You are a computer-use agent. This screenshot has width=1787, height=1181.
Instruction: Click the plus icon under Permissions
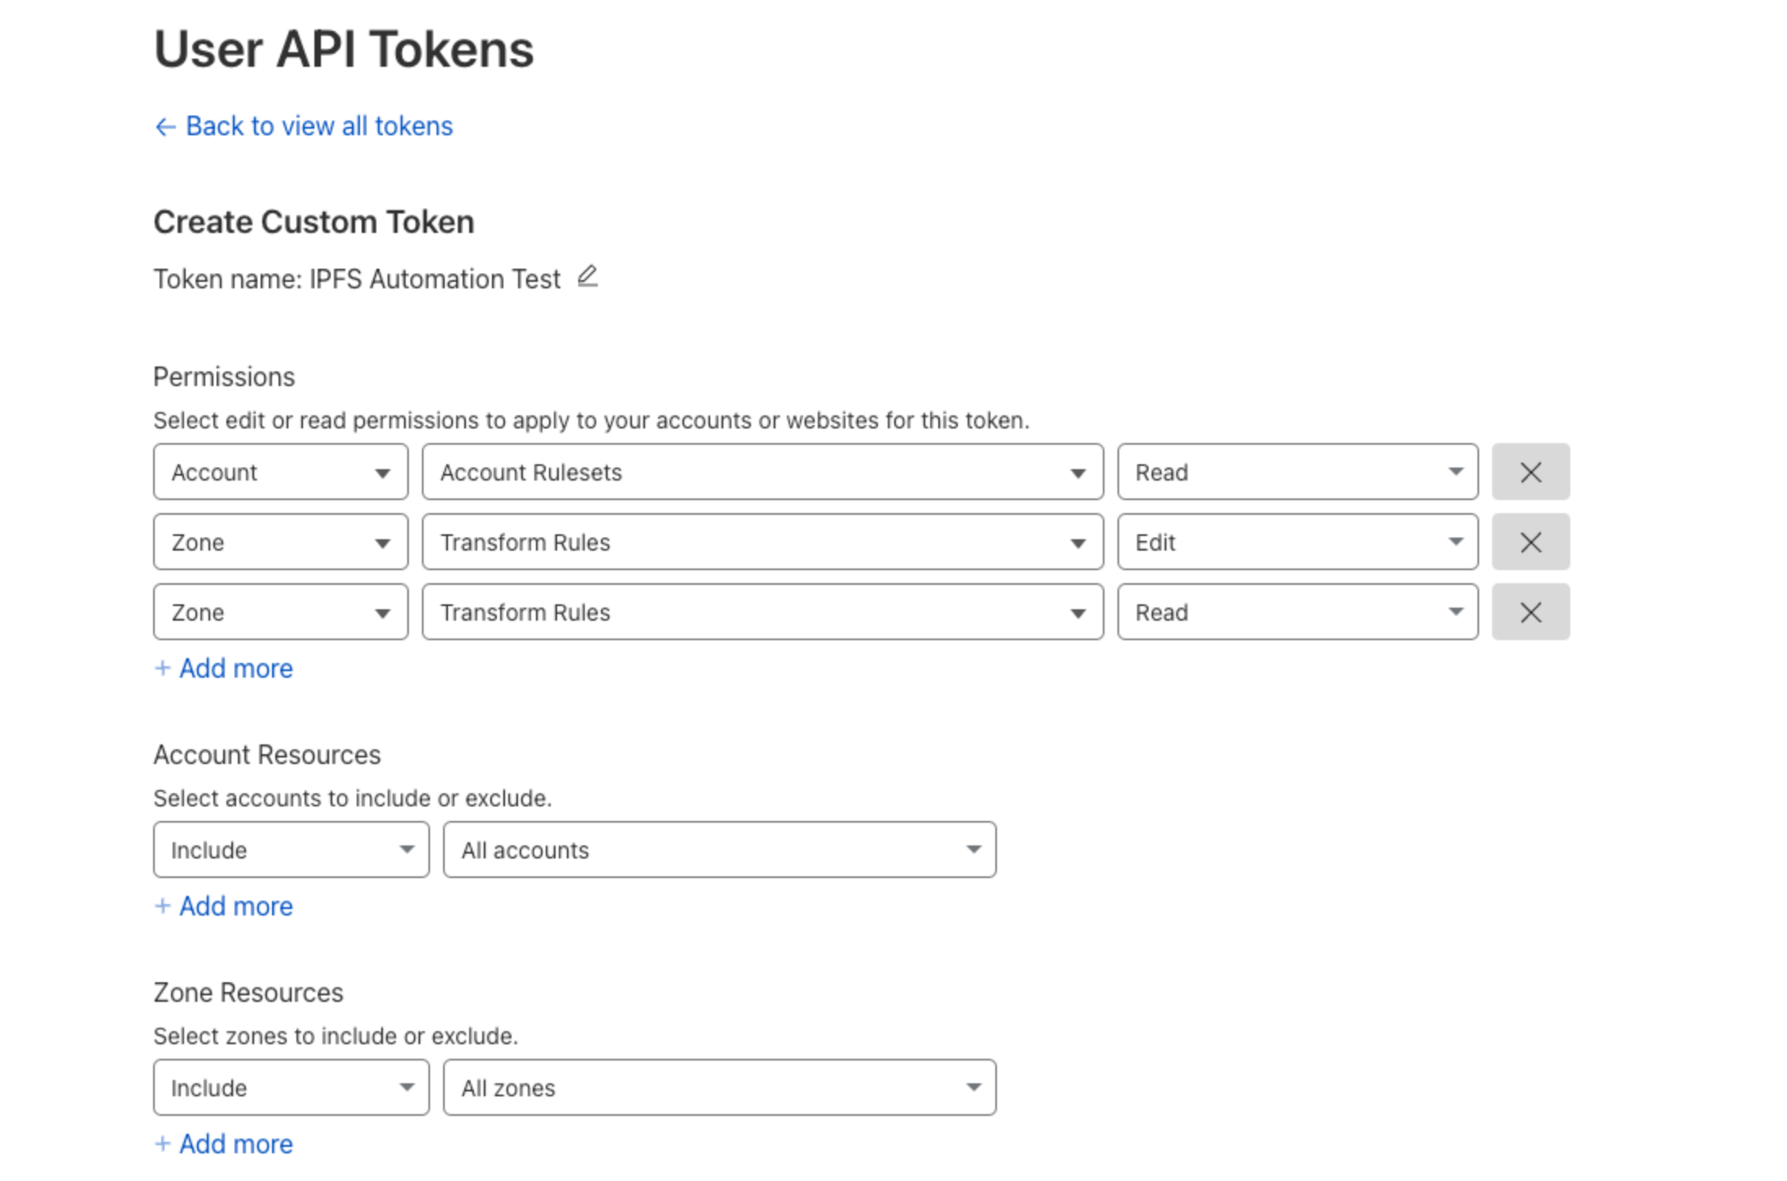click(x=163, y=669)
